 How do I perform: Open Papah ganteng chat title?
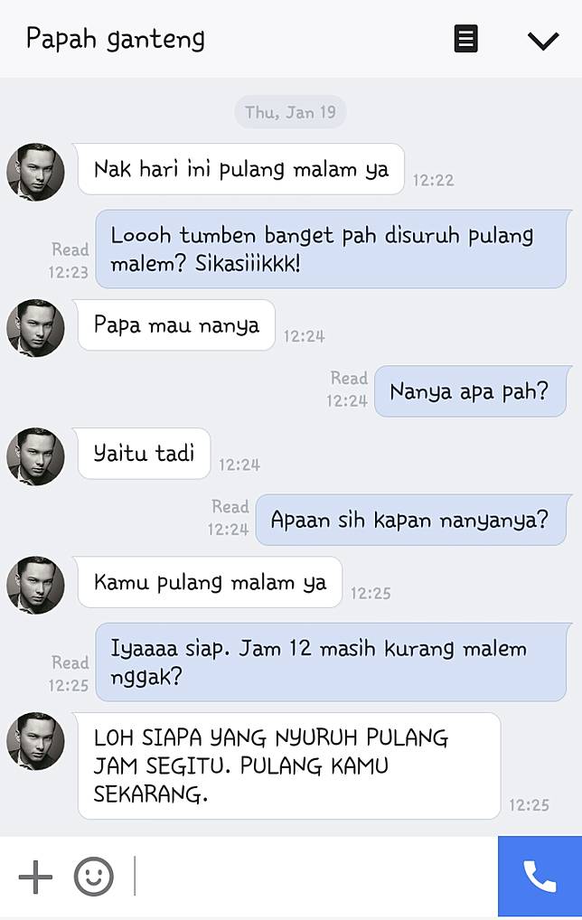coord(116,39)
